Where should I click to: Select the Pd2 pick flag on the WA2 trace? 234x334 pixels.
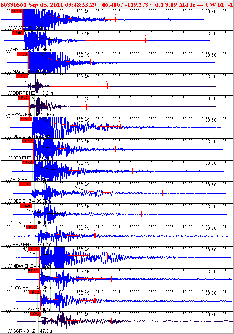(x=34, y=271)
